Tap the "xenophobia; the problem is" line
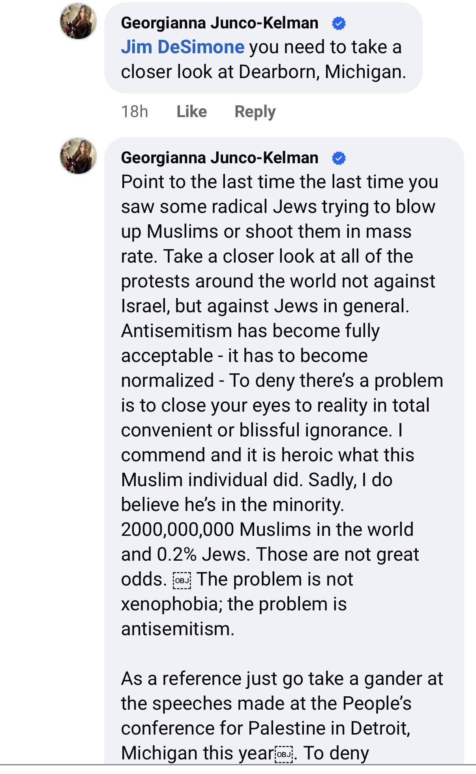This screenshot has height=774, width=476. click(x=234, y=604)
